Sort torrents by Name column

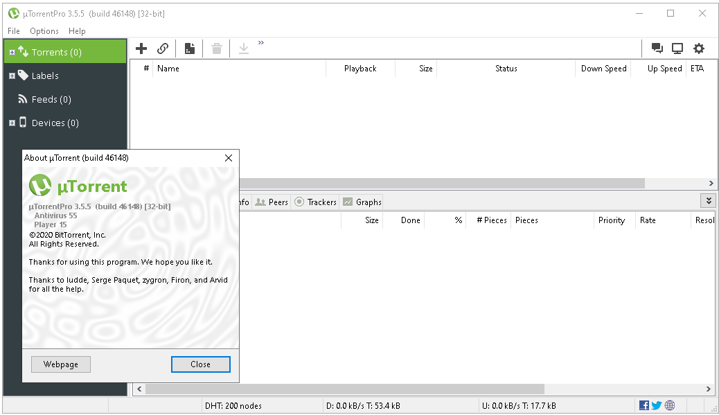pyautogui.click(x=239, y=69)
